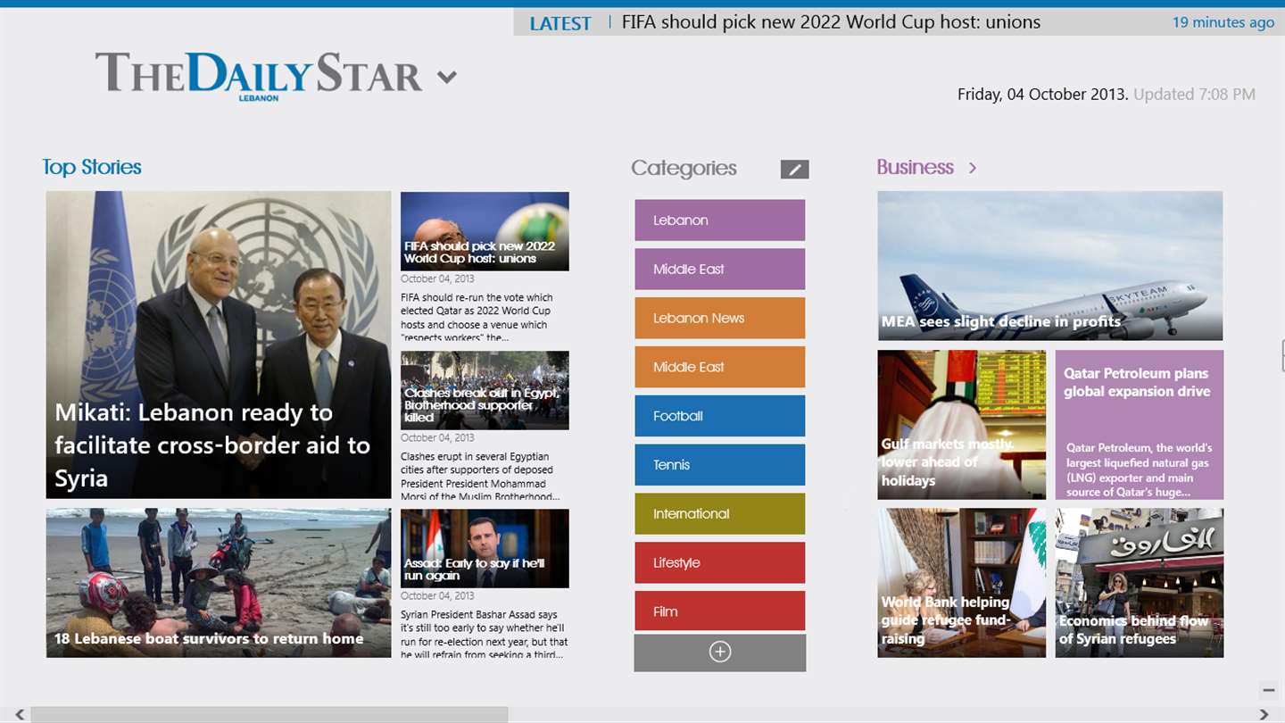Open 18 Lebanese boat survivors story
The width and height of the screenshot is (1285, 723).
219,583
